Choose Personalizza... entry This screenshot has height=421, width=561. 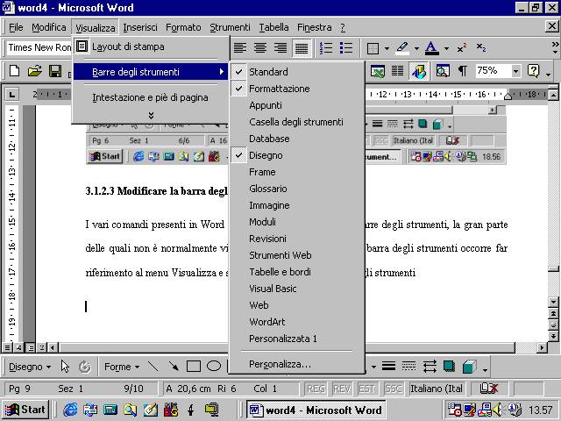tap(296, 364)
